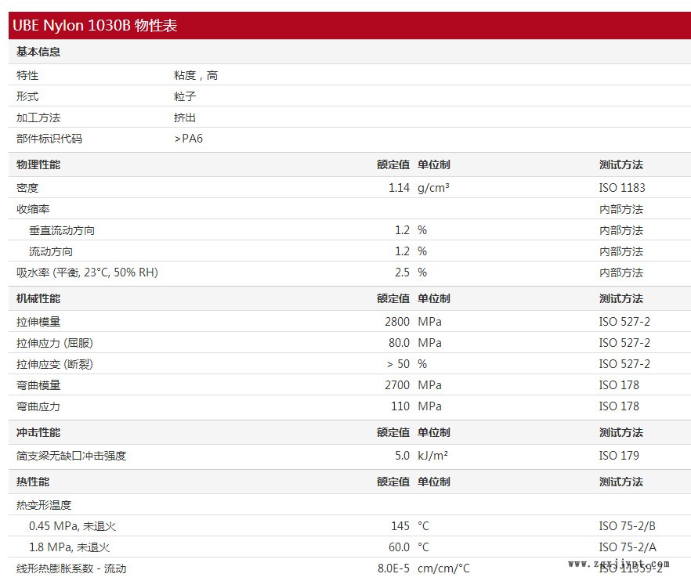This screenshot has width=691, height=581.
Task: Click the 2800 tensile modulus value
Action: pyautogui.click(x=396, y=322)
